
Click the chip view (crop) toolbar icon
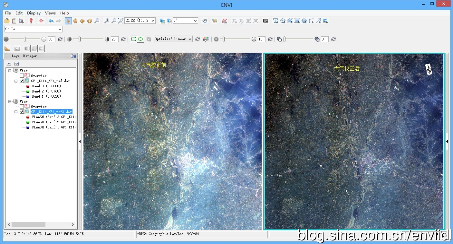coord(21,21)
